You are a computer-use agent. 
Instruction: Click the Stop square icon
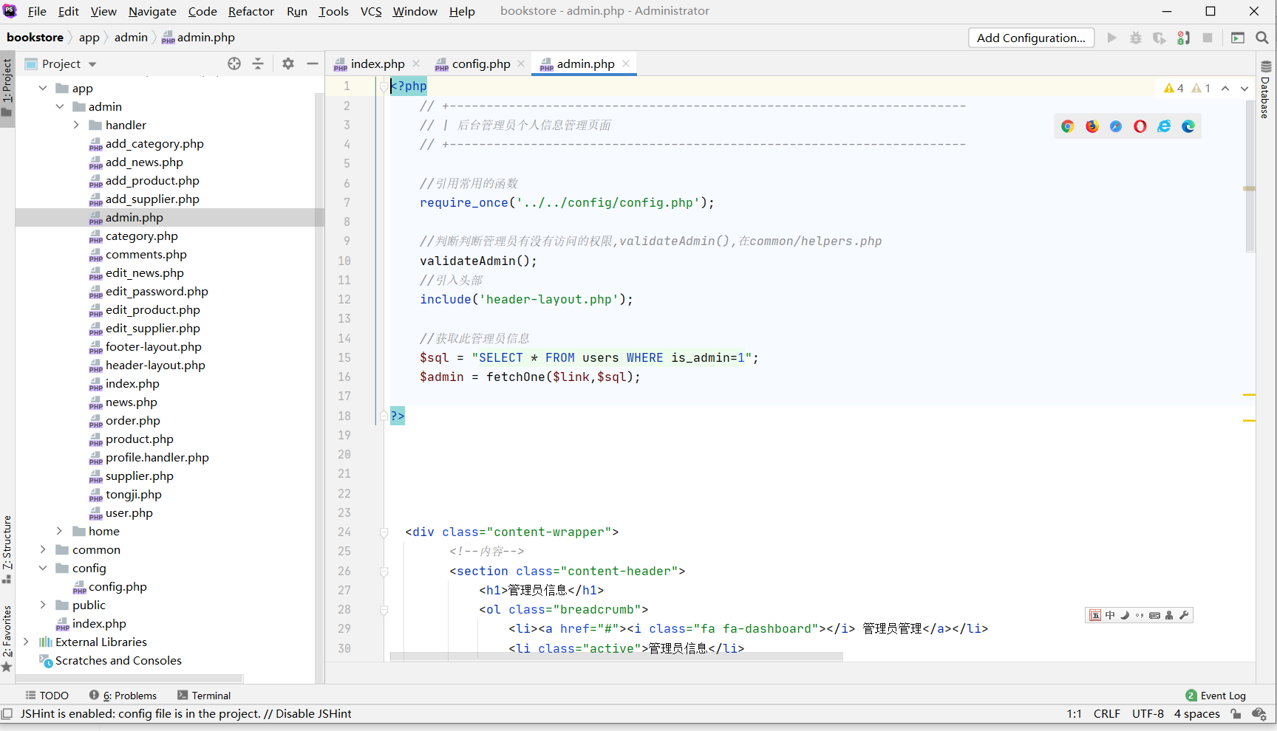point(1208,38)
